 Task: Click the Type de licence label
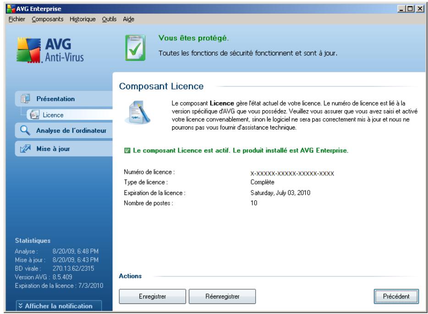146,182
